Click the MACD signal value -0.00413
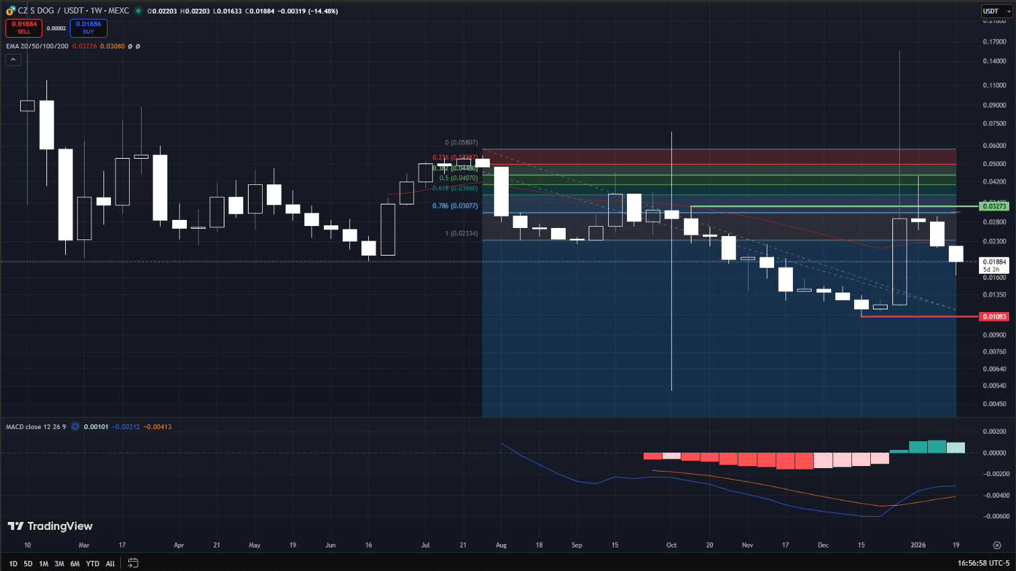 157,426
